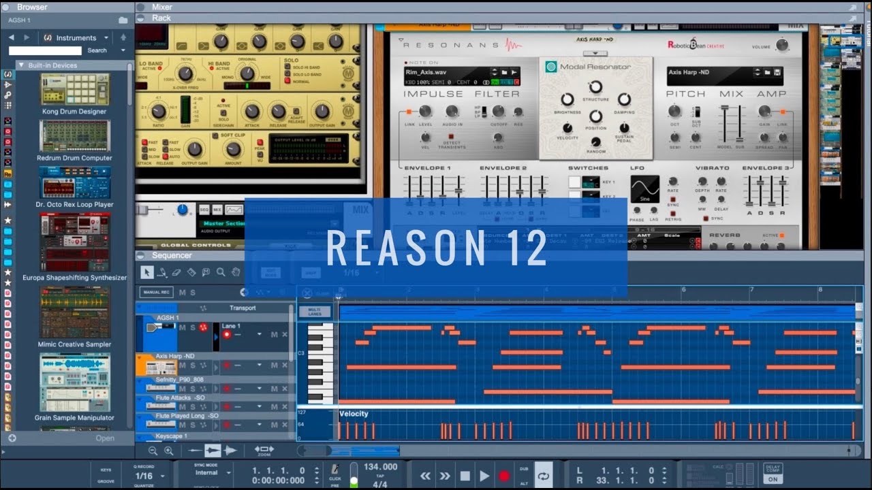Toggle Delay Comp ON button
The image size is (872, 490).
point(773,479)
